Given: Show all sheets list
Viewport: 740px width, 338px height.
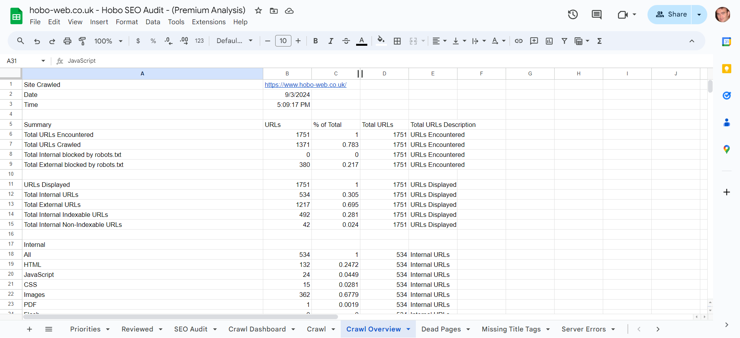Looking at the screenshot, I should click(x=49, y=329).
